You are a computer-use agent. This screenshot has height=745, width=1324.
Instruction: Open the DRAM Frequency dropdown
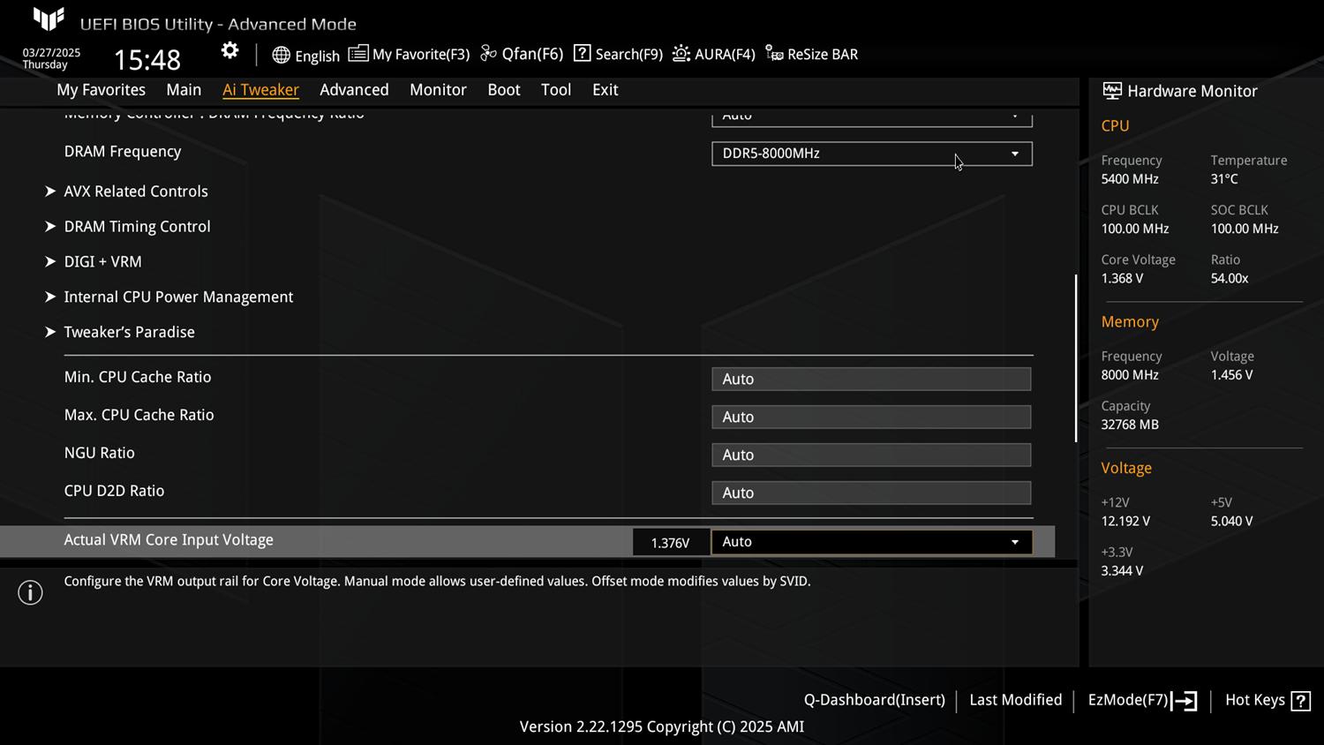click(x=871, y=154)
